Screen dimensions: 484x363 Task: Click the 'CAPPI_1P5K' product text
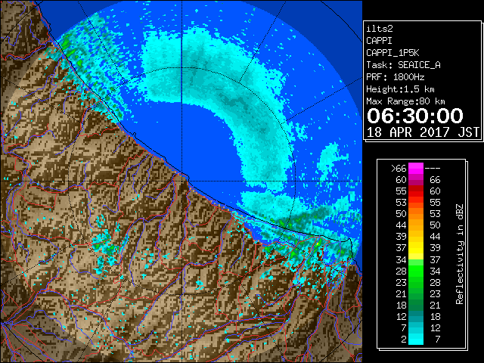click(392, 53)
